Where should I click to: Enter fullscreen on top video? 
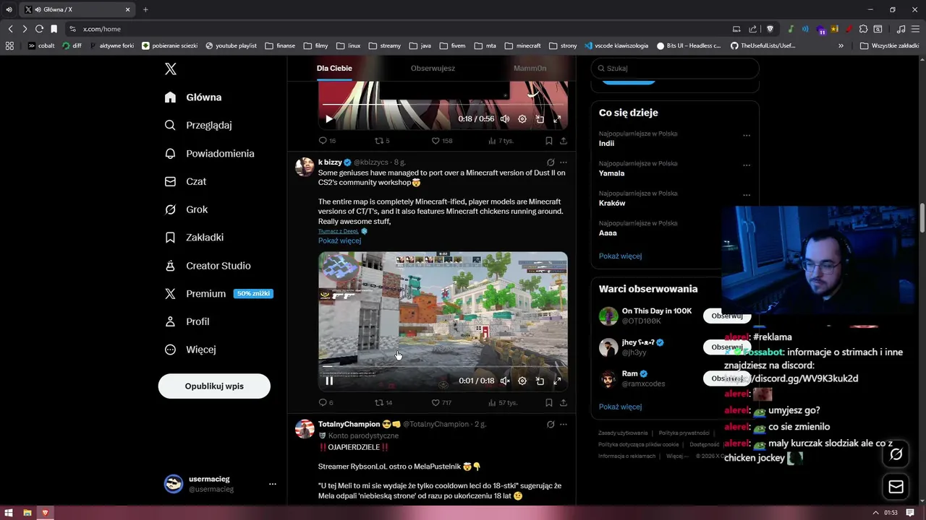click(557, 119)
